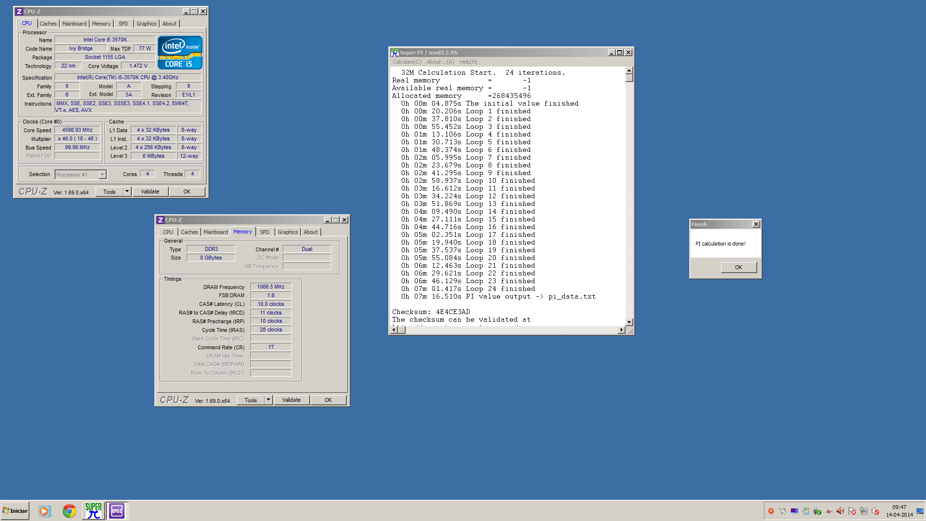This screenshot has width=926, height=521.
Task: Open Memory tab in top CPU-Z window
Action: pos(101,24)
